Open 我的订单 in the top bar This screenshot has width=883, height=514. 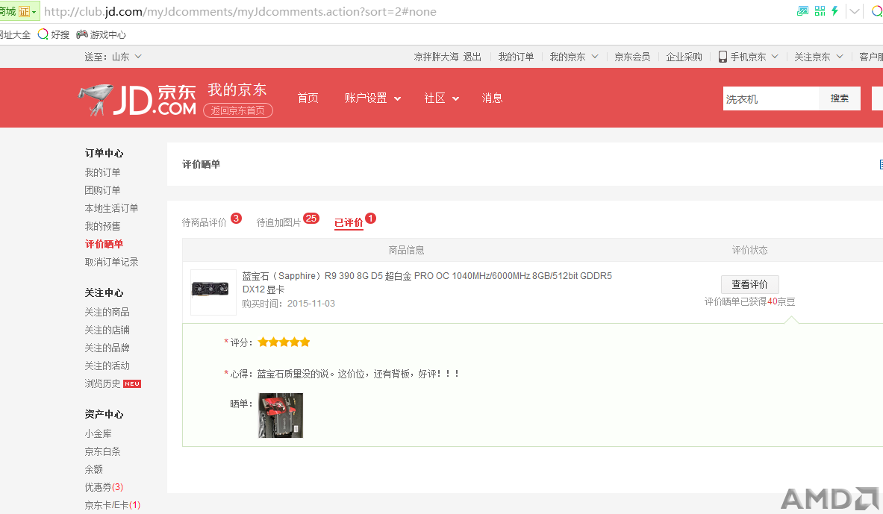pos(516,57)
